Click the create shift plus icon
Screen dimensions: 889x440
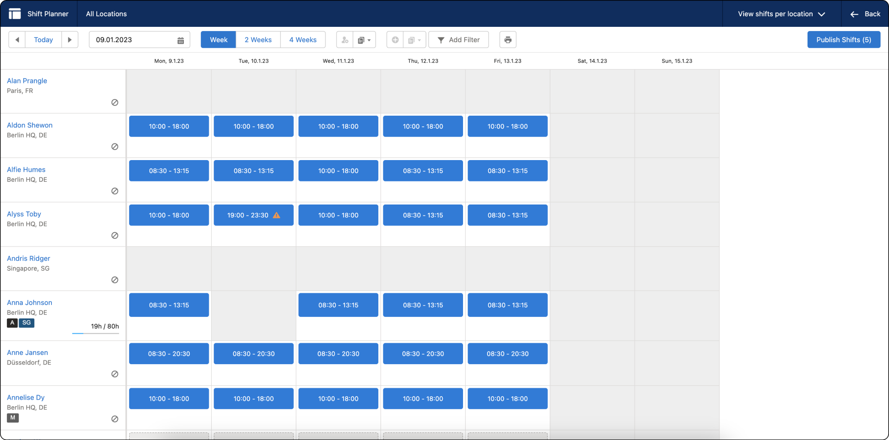coord(395,40)
